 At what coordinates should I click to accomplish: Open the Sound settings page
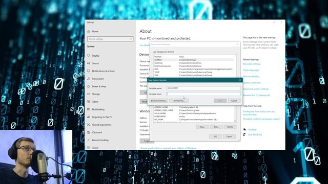(x=95, y=63)
